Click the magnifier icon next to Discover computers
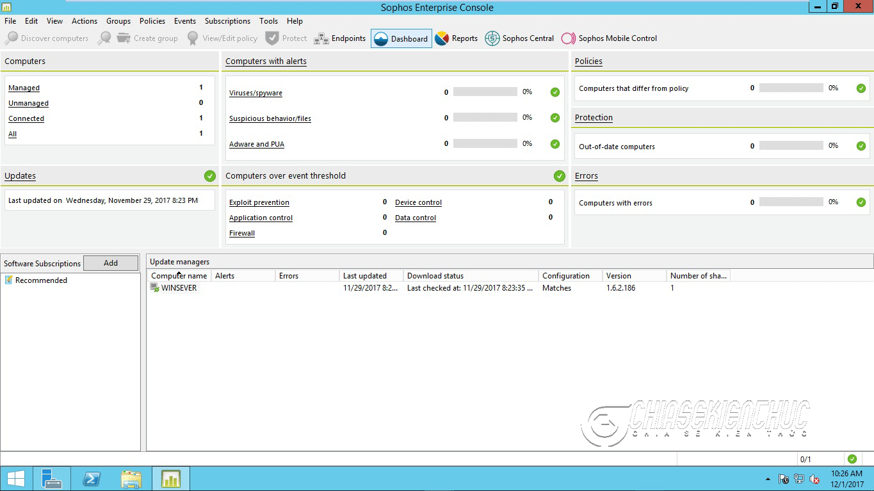 point(104,38)
